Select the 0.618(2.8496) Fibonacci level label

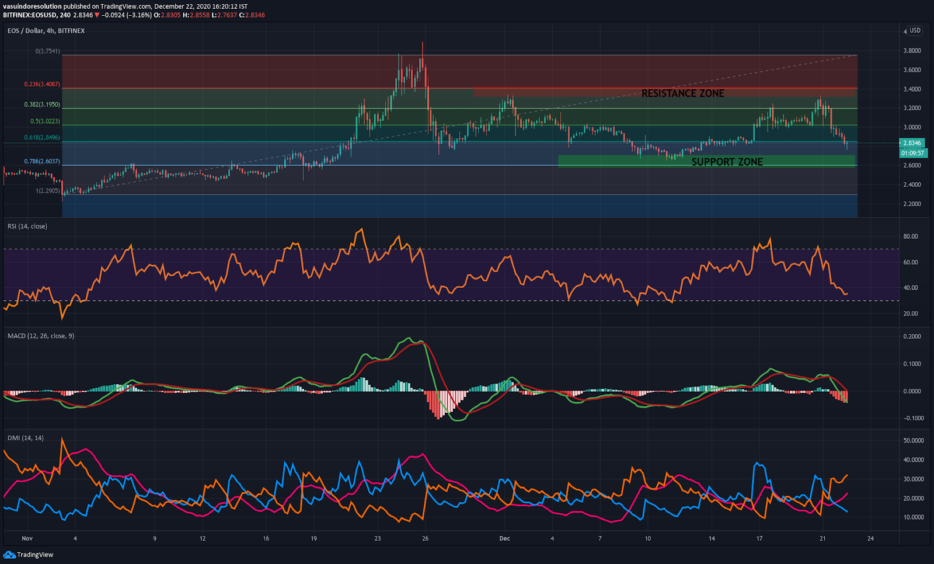[42, 138]
